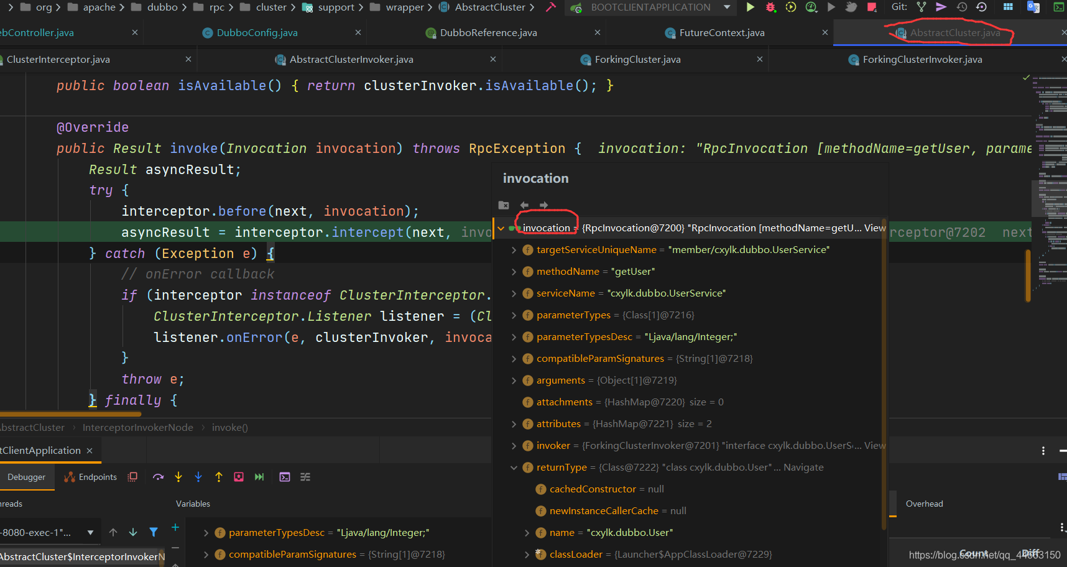
Task: Run with coverage icon in toolbar
Action: click(790, 7)
